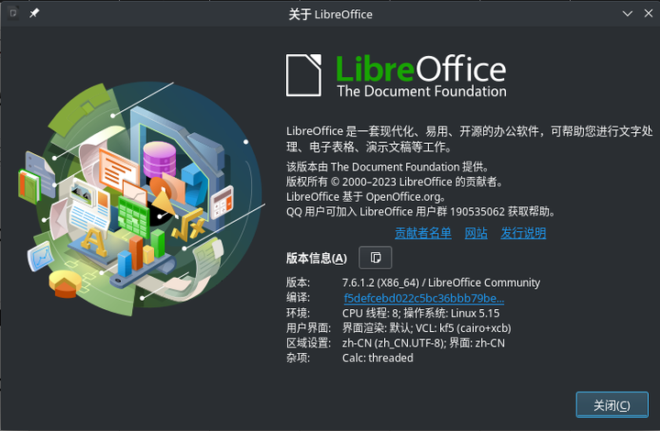Click the 关于 LibreOffice title bar text
This screenshot has width=660, height=431.
[x=330, y=14]
